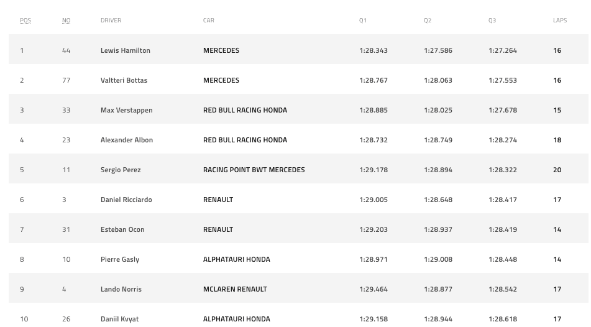Click the POS column header
The height and width of the screenshot is (327, 591).
pos(25,21)
